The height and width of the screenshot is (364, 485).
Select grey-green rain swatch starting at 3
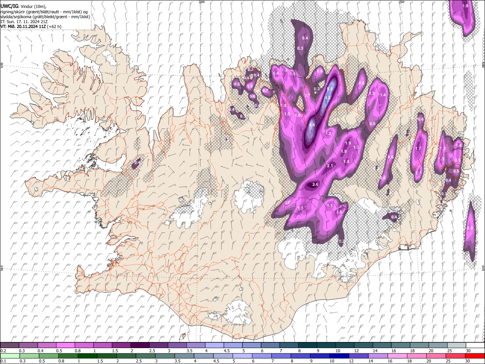coord(164,356)
